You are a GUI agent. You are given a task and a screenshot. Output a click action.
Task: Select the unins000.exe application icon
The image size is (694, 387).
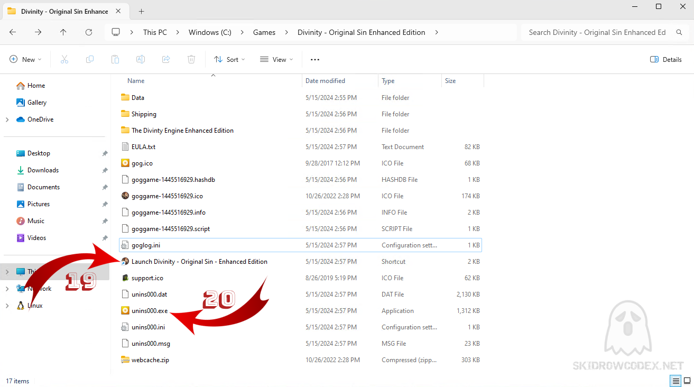point(125,310)
